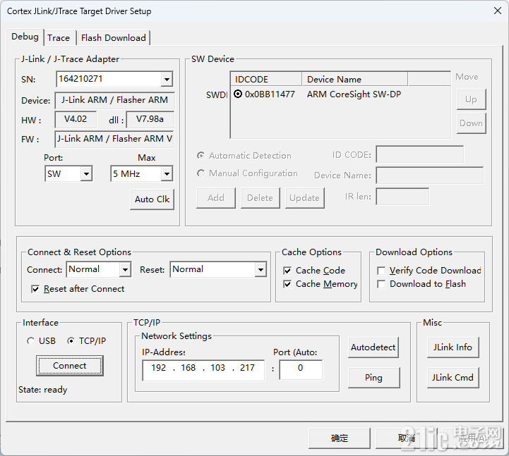Click the Move Up button
The image size is (509, 456).
(x=471, y=99)
